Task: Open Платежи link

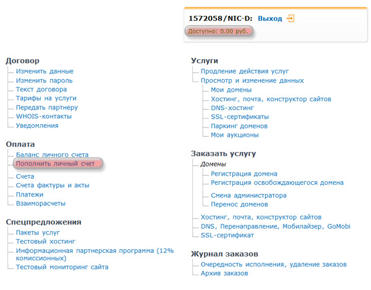Action: (x=30, y=195)
